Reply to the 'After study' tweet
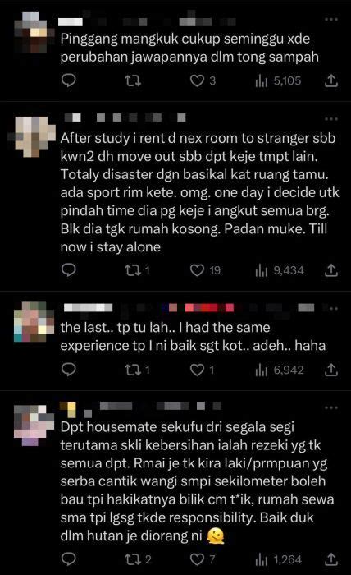Screen dimensions: 351x575 coord(68,270)
